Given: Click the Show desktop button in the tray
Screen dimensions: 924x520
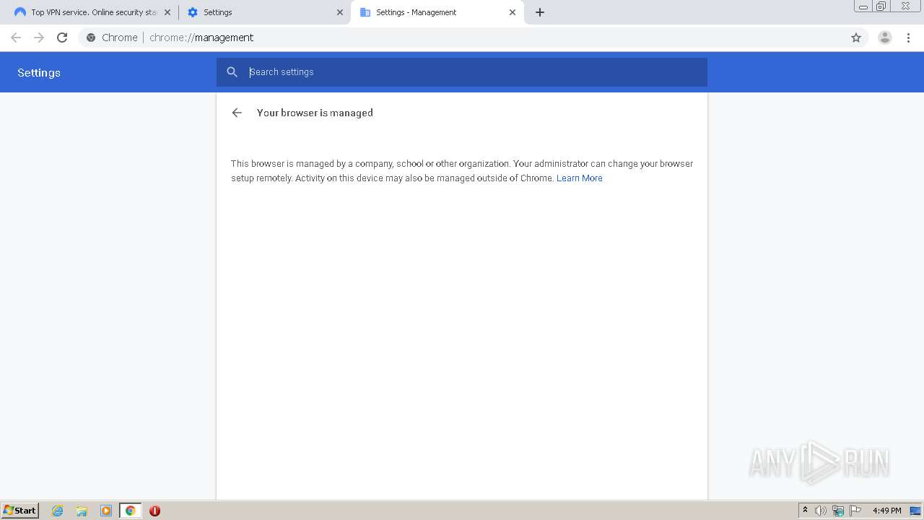Looking at the screenshot, I should pos(915,511).
